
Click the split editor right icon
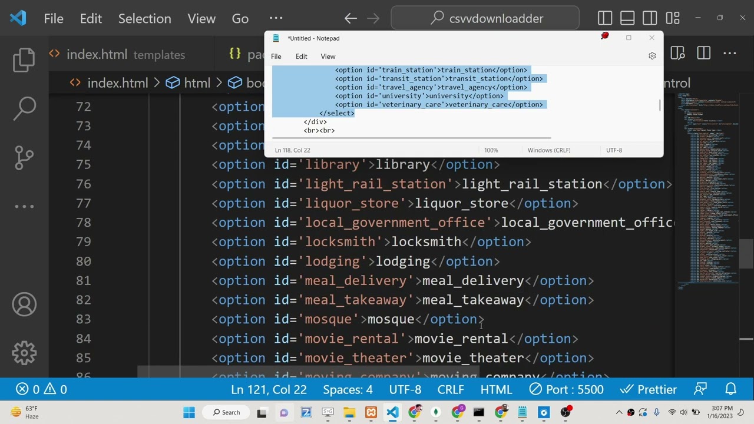[703, 54]
